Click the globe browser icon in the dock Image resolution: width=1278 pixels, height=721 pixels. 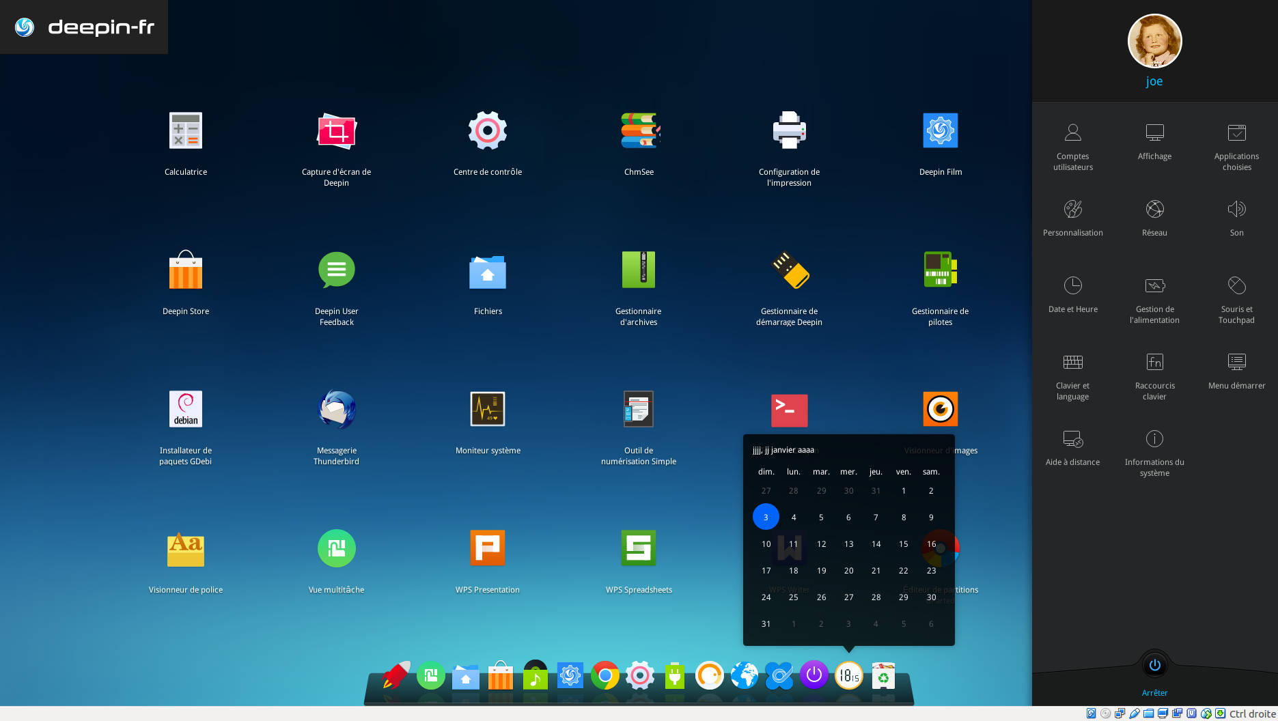tap(745, 676)
